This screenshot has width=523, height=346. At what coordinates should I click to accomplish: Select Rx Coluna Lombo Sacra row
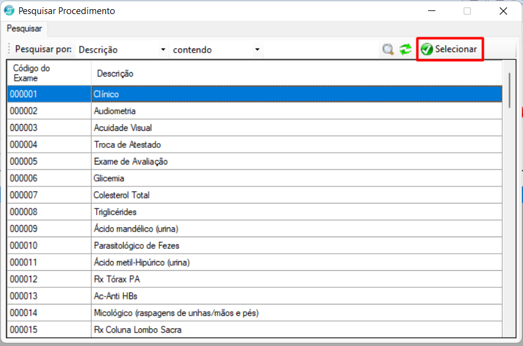click(x=296, y=329)
